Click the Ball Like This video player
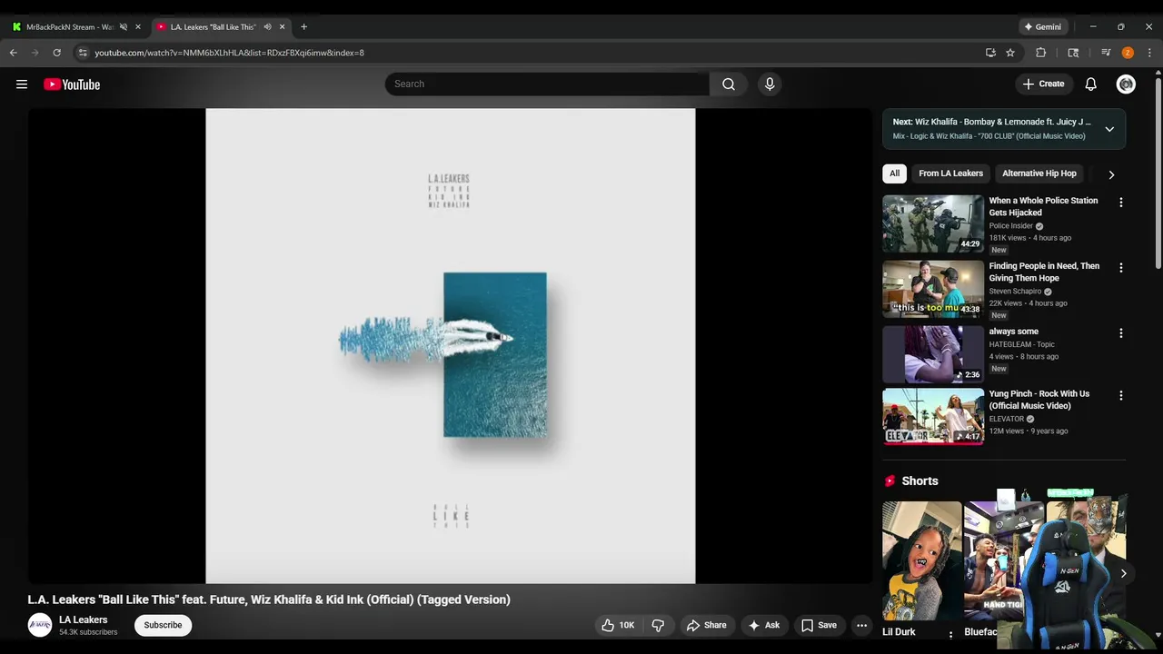The image size is (1163, 654). 450,346
